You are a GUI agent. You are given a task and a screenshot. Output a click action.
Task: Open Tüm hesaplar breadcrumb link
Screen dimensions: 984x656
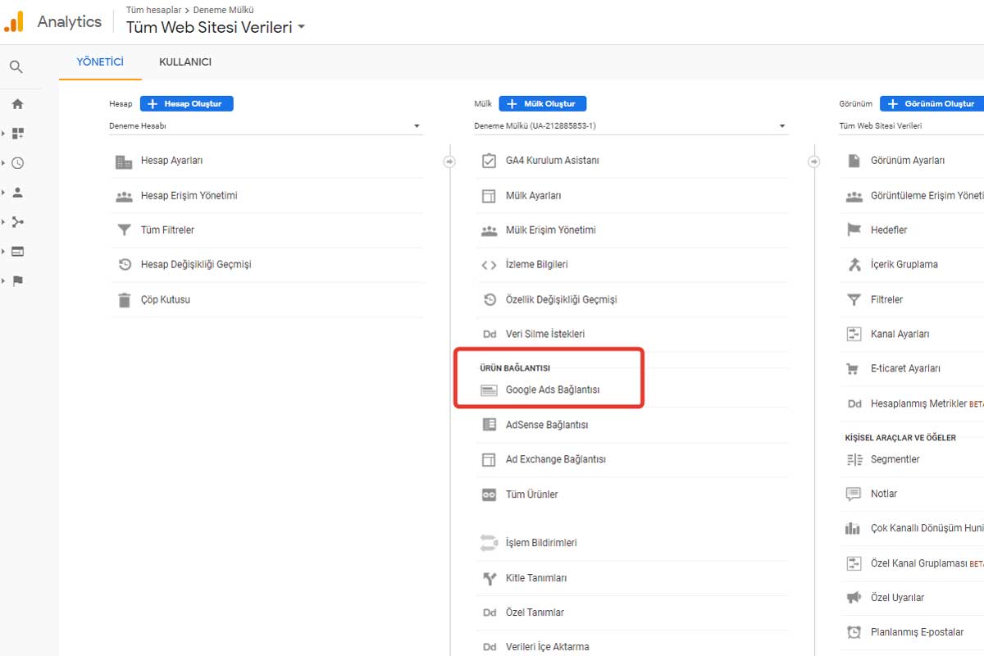point(153,10)
